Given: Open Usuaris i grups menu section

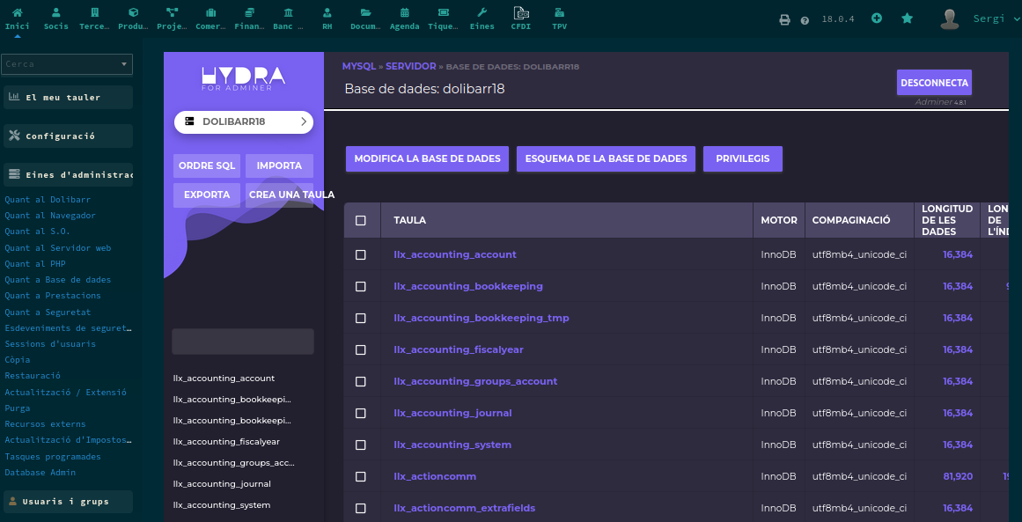Looking at the screenshot, I should (68, 502).
